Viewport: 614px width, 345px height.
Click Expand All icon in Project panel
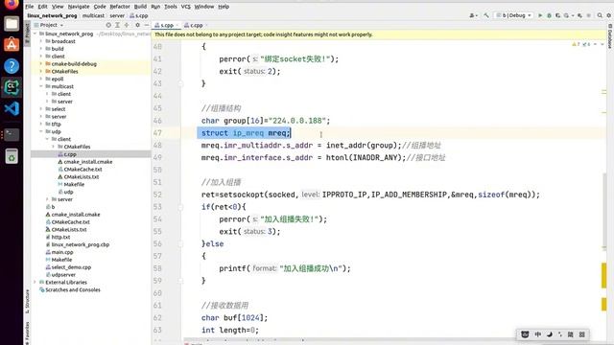[117, 25]
